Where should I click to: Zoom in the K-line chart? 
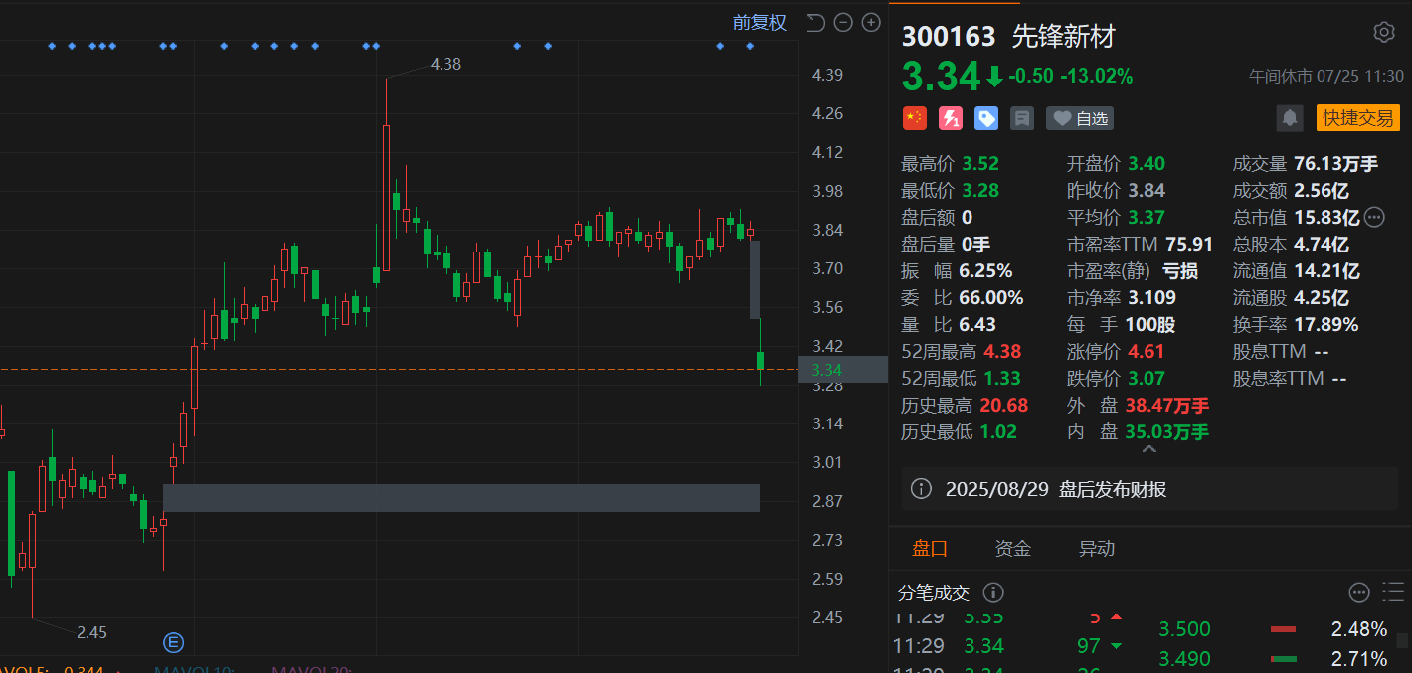click(871, 22)
